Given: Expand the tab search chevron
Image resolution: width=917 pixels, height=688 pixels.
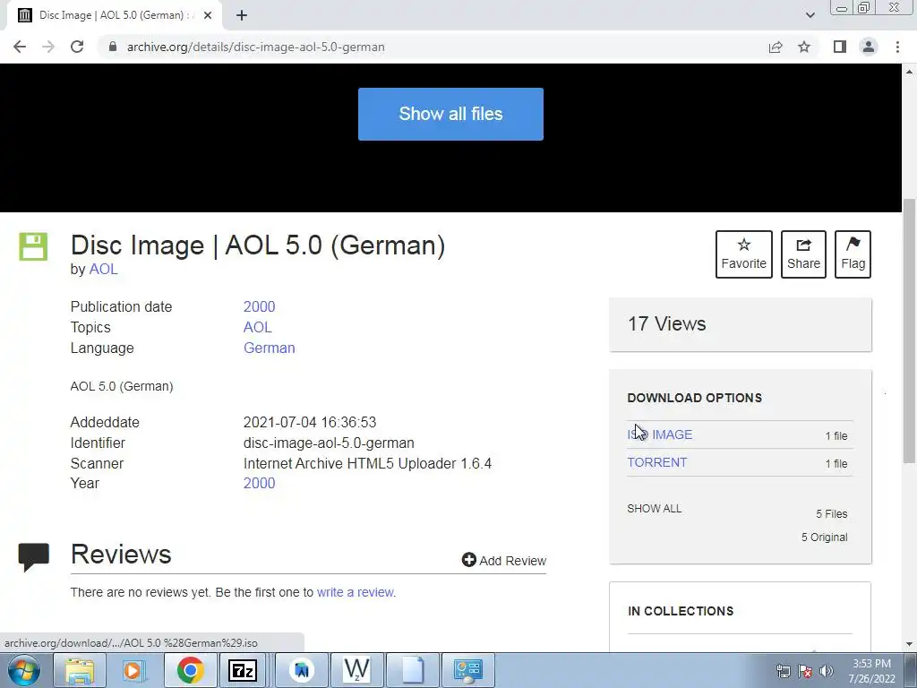Looking at the screenshot, I should (810, 15).
